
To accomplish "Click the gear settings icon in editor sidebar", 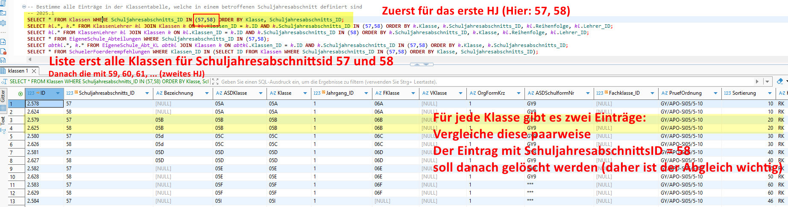I will click(3, 23).
